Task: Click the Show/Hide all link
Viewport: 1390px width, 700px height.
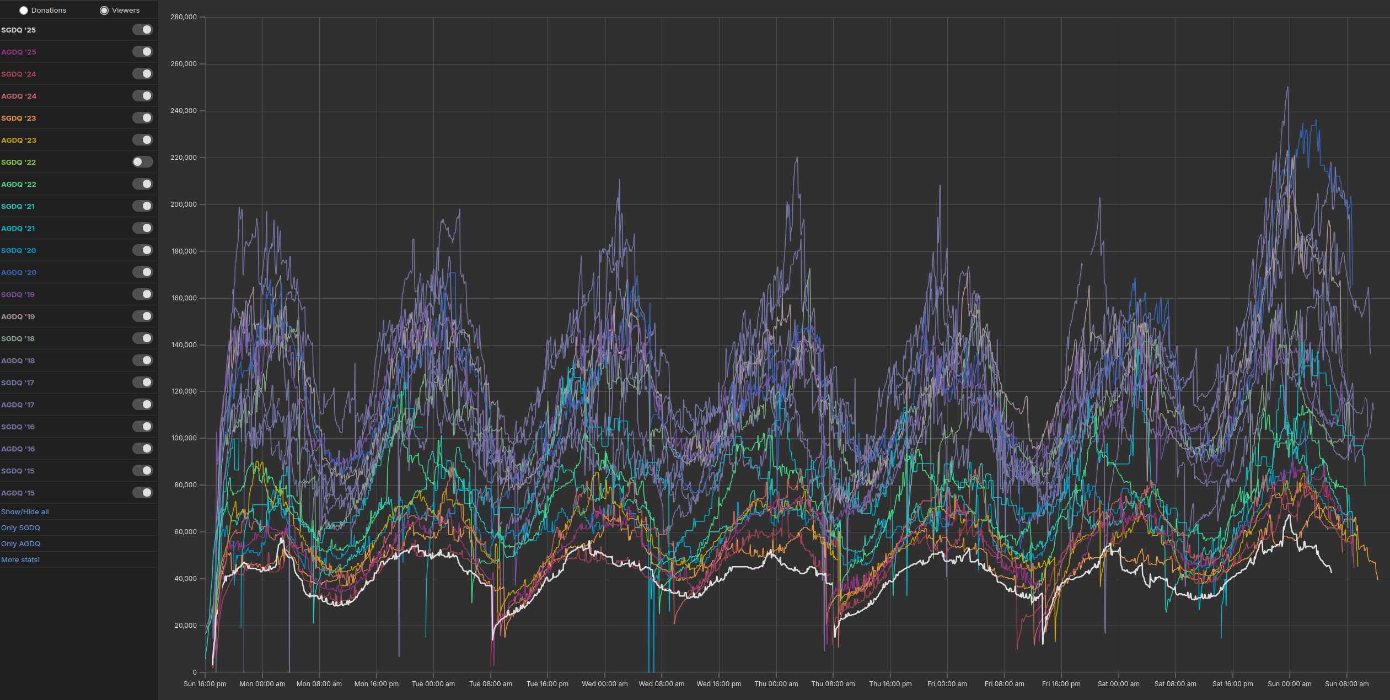Action: click(x=25, y=512)
